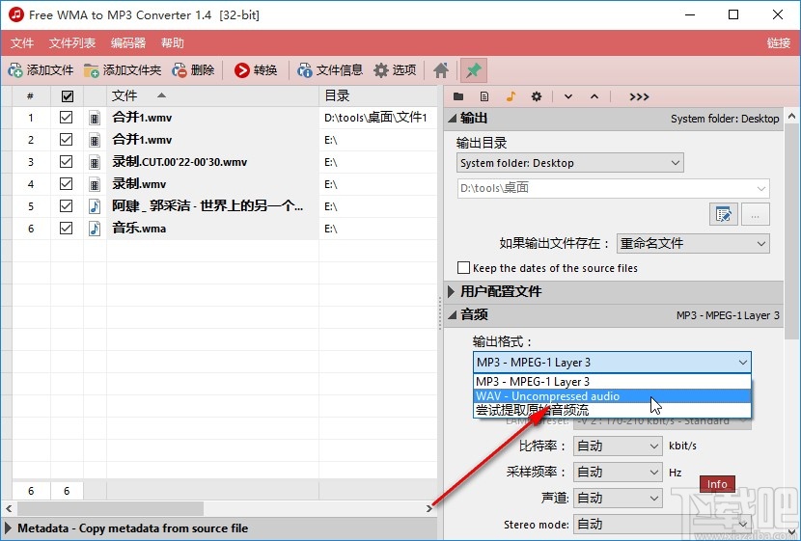Toggle the select-all checkbox in the column header
The height and width of the screenshot is (541, 801).
[67, 95]
